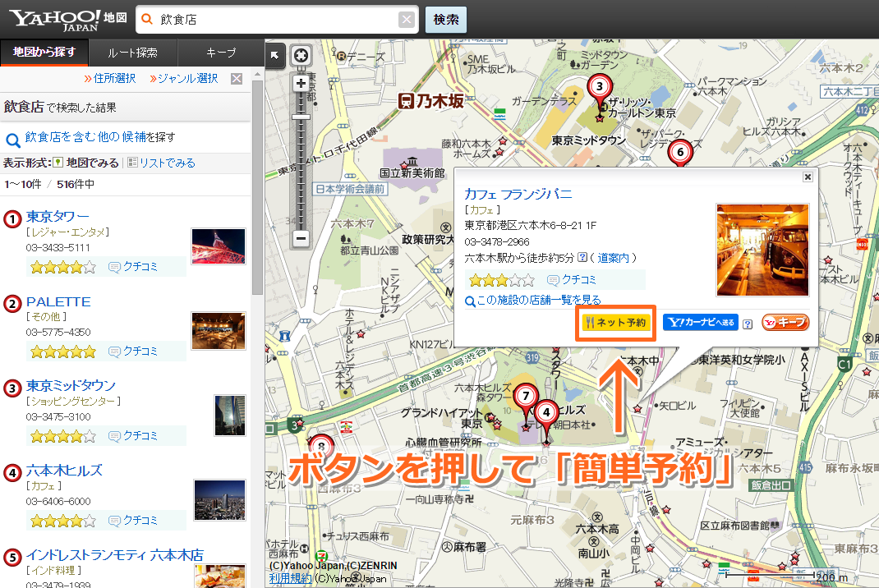Click result list vertical scrollbar
This screenshot has width=879, height=588.
tap(257, 187)
